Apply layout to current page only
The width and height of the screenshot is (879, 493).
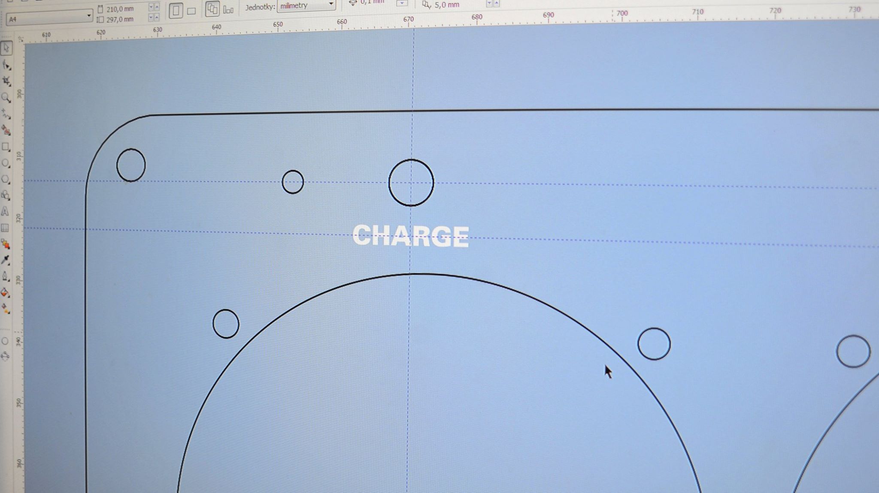pyautogui.click(x=228, y=10)
